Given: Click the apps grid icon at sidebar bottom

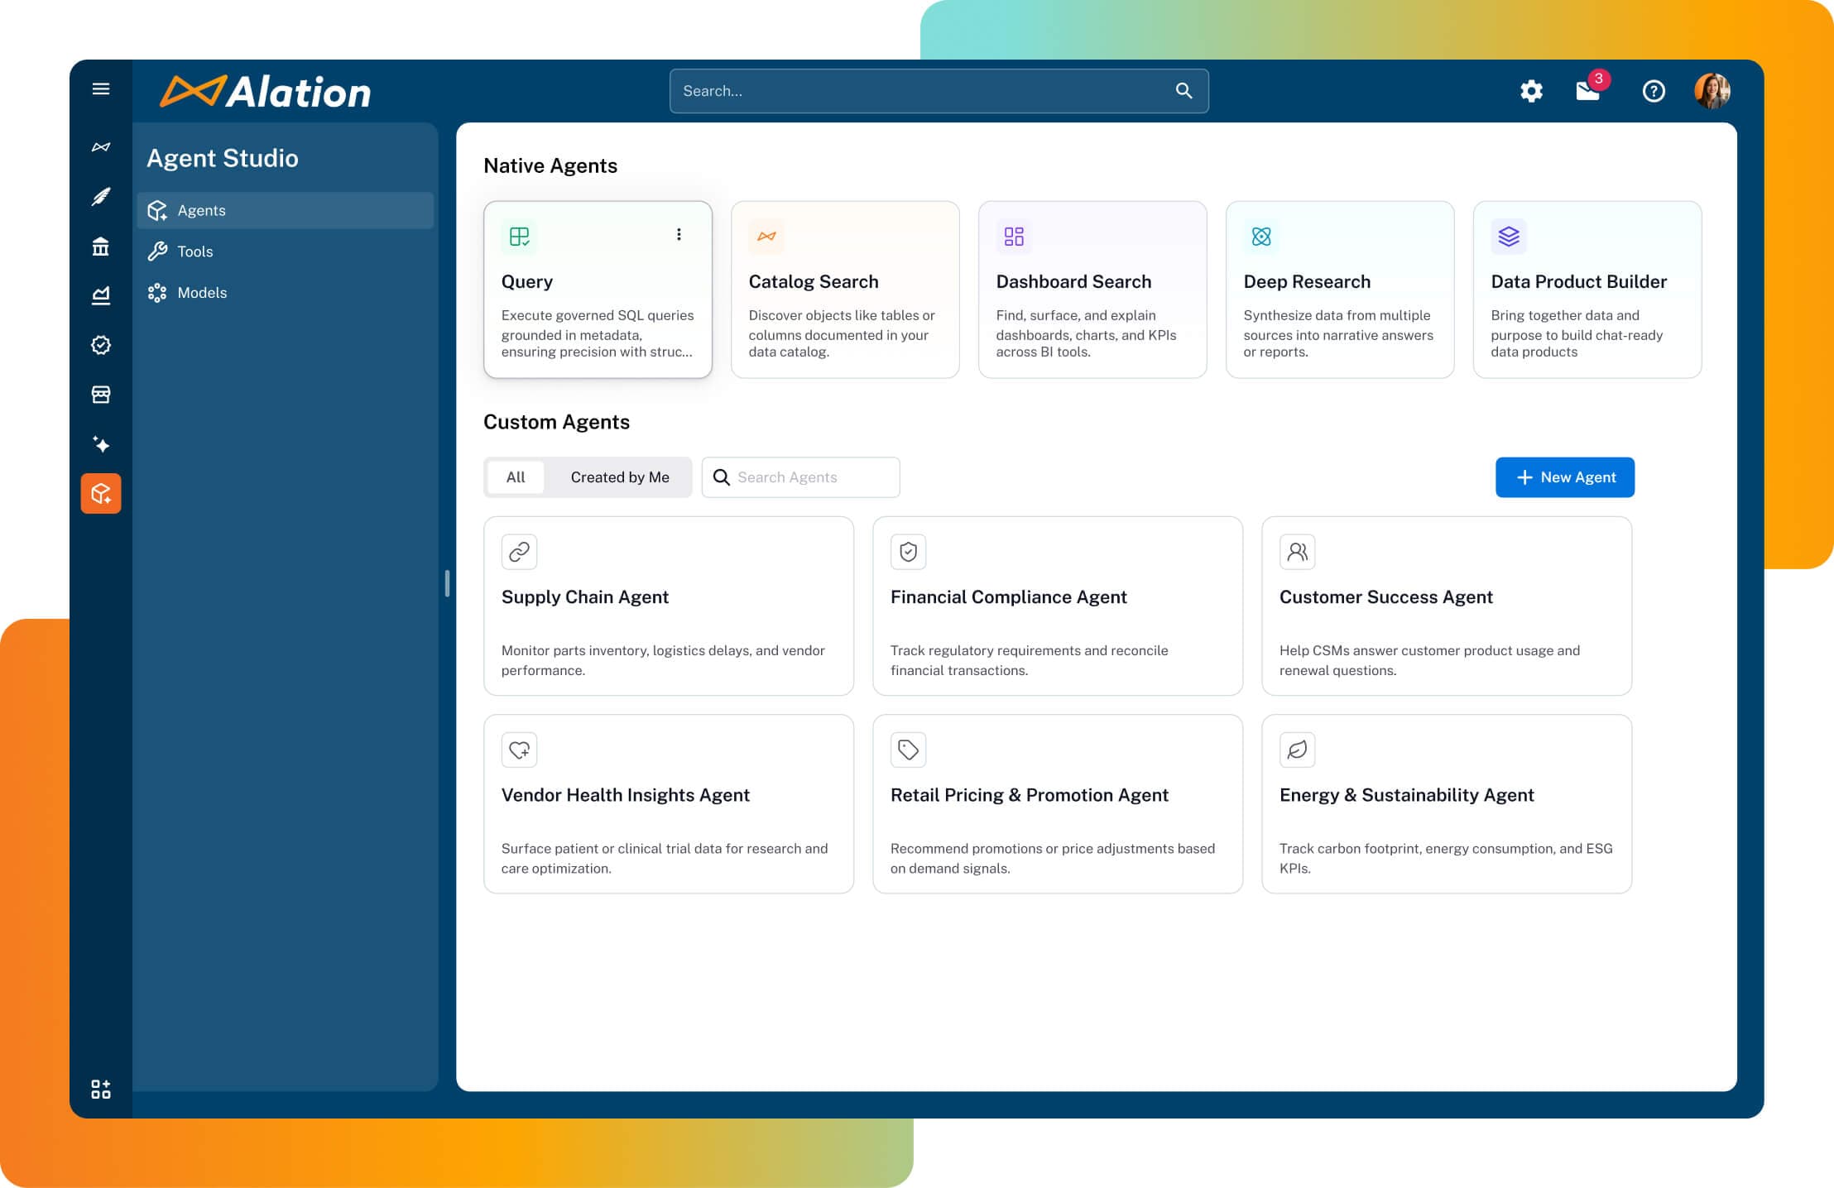Looking at the screenshot, I should [x=101, y=1090].
